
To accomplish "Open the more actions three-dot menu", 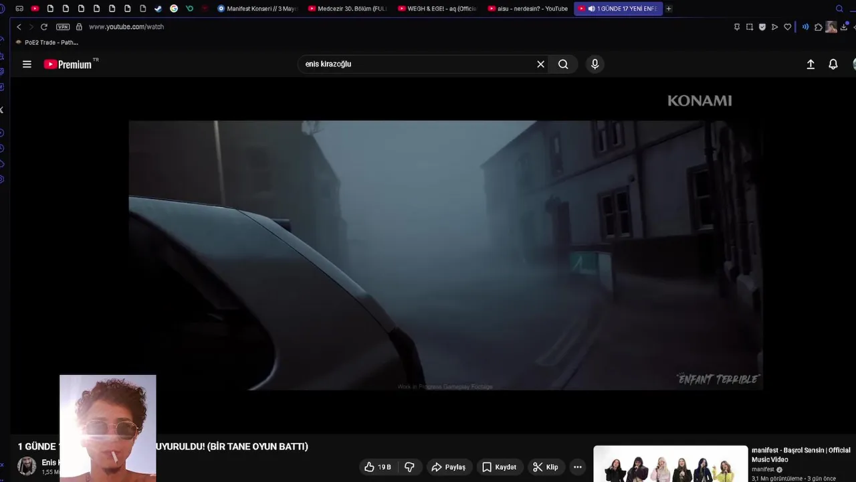I will [x=578, y=467].
